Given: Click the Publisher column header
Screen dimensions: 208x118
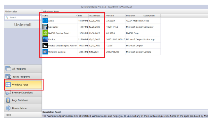Looking at the screenshot, I should (x=134, y=16).
